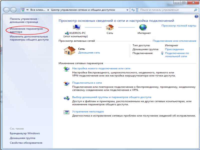Click the Подключение или отключение link
The width and height of the screenshot is (200, 150).
(x=174, y=41)
